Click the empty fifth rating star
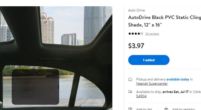Viewport: 201px width, 110px height. tap(142, 33)
